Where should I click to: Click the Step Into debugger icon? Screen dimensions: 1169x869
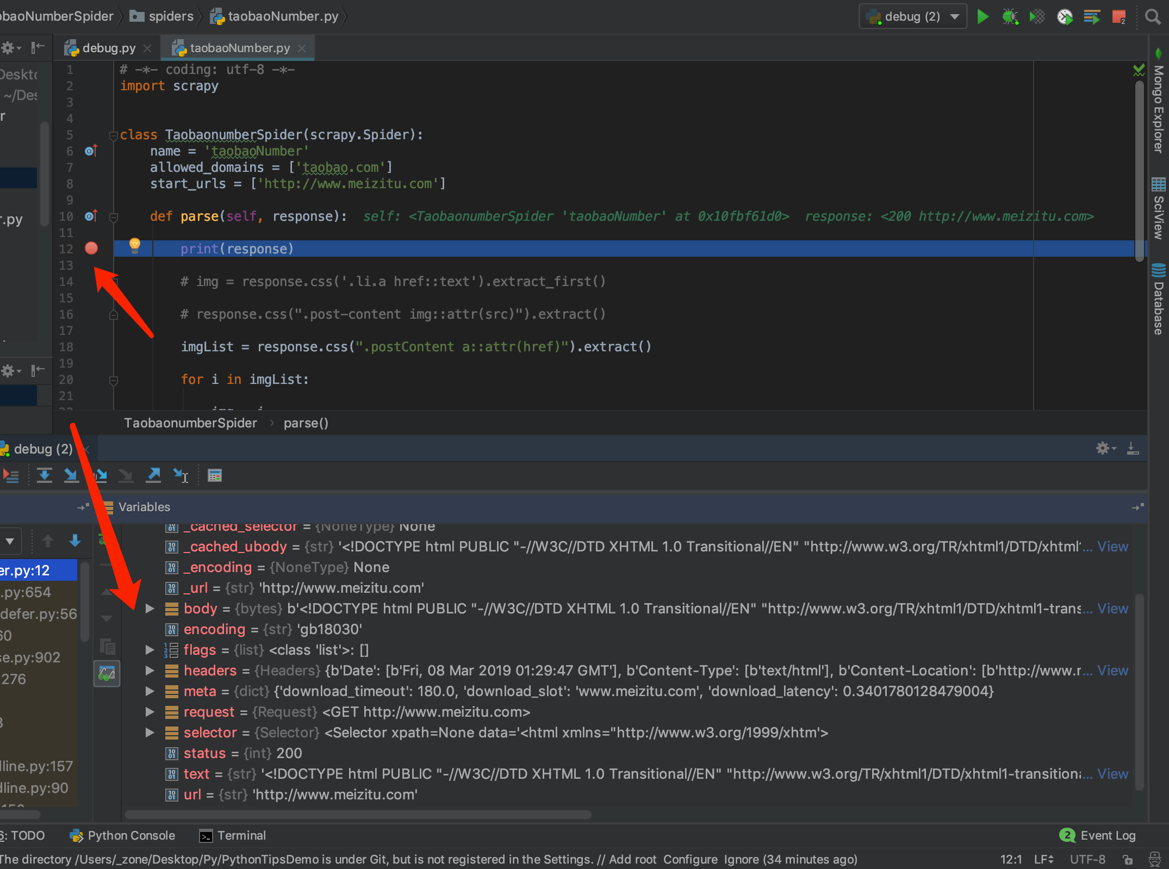[71, 476]
